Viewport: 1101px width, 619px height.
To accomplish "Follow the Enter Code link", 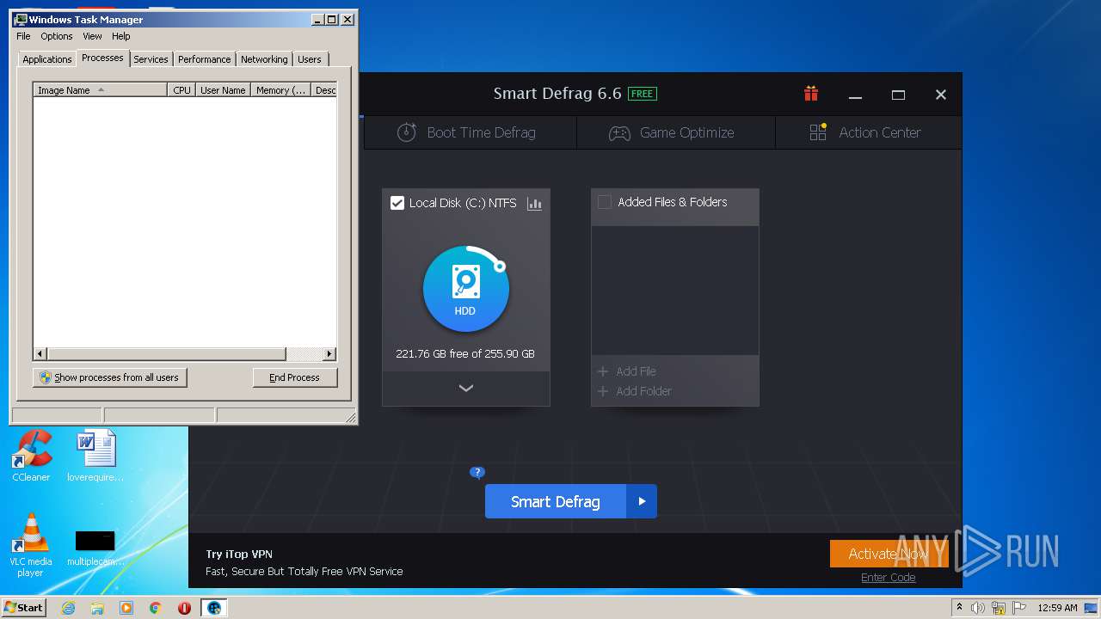I will pyautogui.click(x=888, y=577).
